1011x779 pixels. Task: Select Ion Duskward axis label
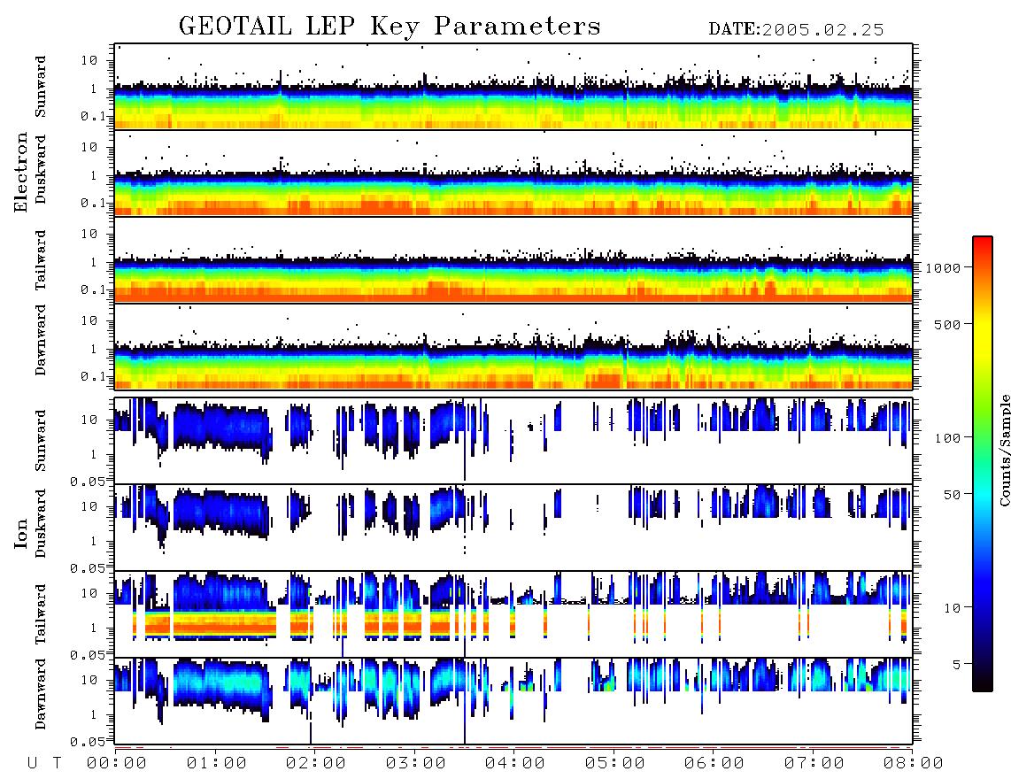tap(41, 524)
